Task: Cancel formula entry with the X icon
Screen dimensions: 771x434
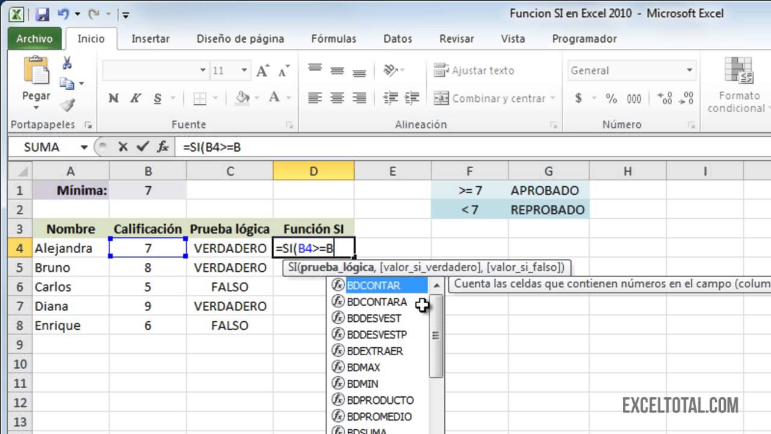Action: pyautogui.click(x=123, y=146)
